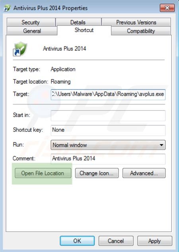Close the Properties window

click(x=167, y=8)
